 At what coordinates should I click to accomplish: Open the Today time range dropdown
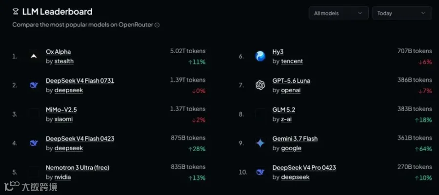pos(402,13)
